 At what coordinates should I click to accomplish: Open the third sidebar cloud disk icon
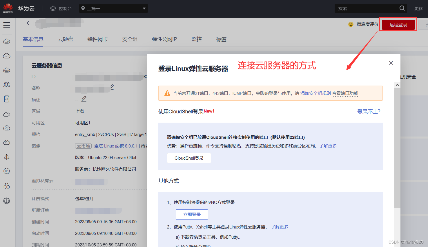click(7, 70)
